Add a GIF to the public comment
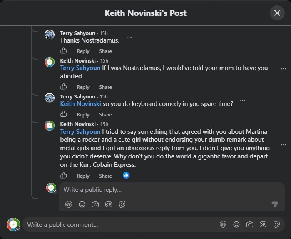Image resolution: width=291 pixels, height=239 pixels. pos(263,224)
